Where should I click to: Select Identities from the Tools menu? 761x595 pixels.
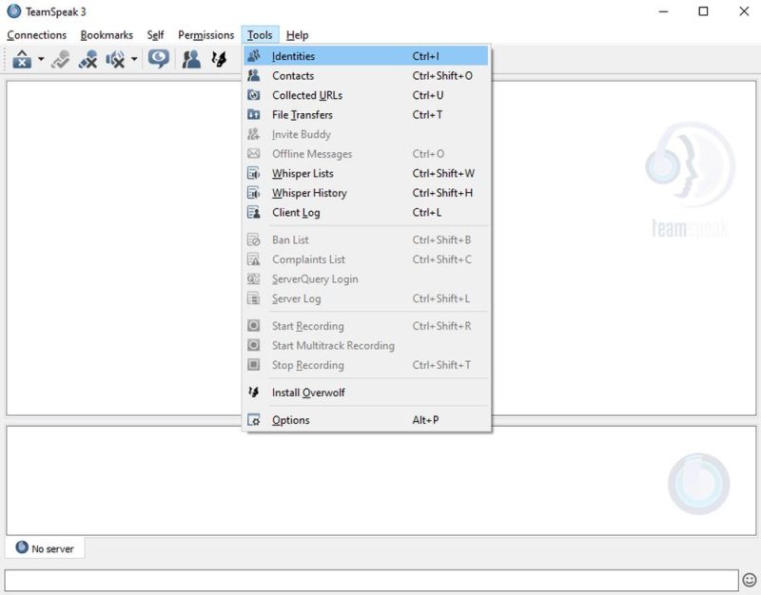[x=366, y=56]
